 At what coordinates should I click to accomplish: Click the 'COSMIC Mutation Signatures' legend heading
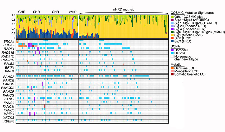coord(192,13)
